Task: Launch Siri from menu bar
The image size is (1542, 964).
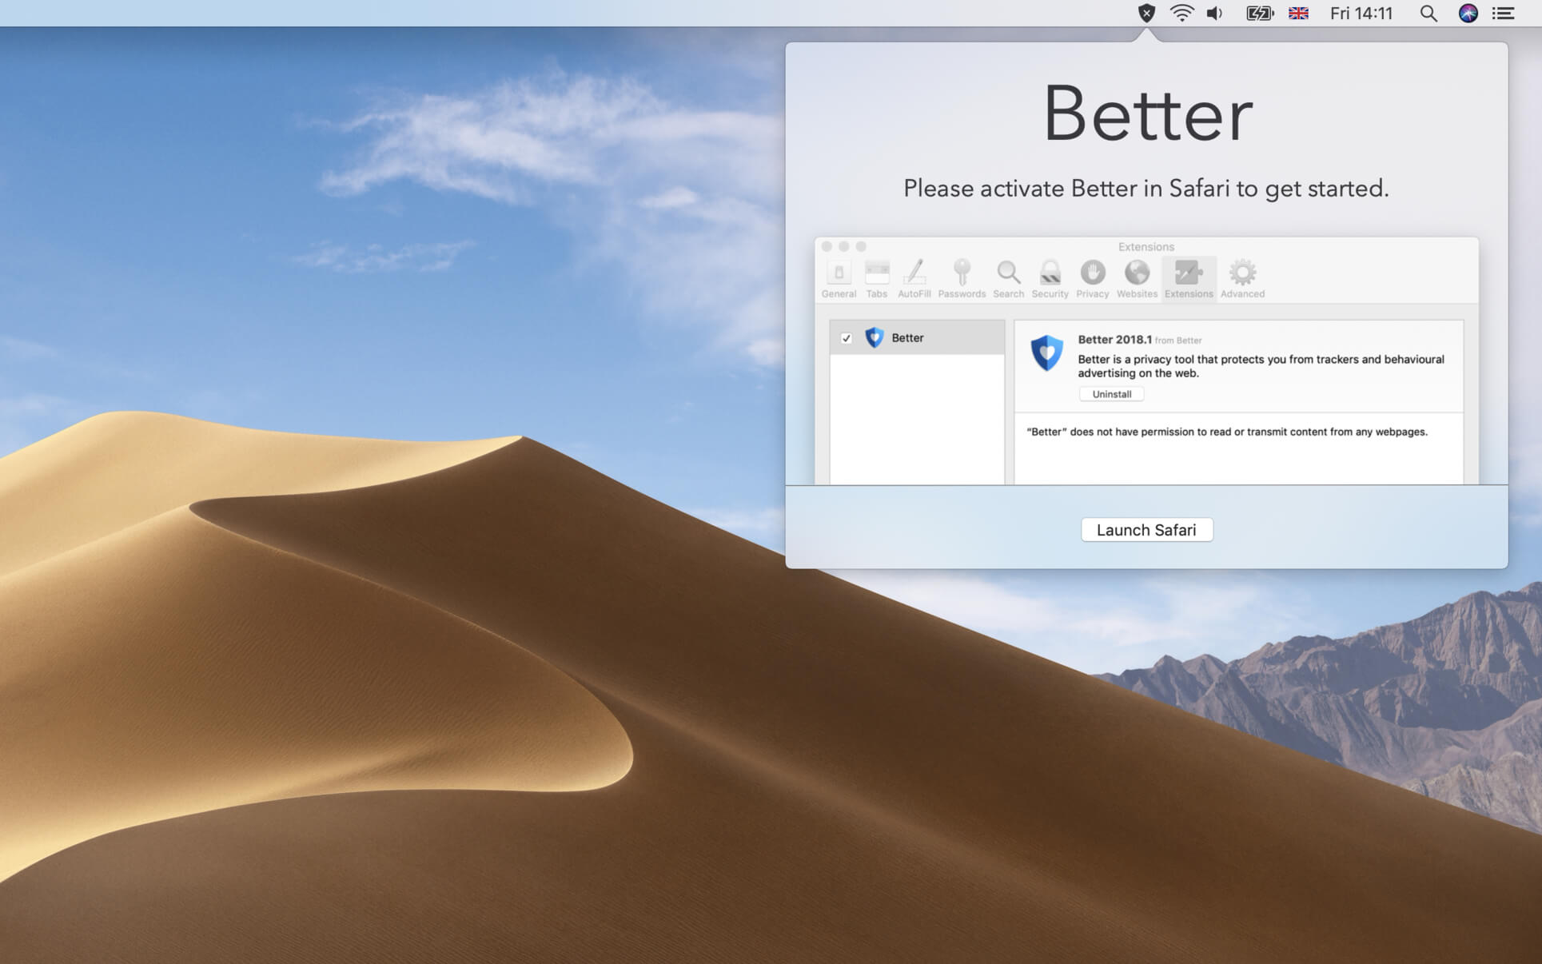Action: click(1468, 13)
